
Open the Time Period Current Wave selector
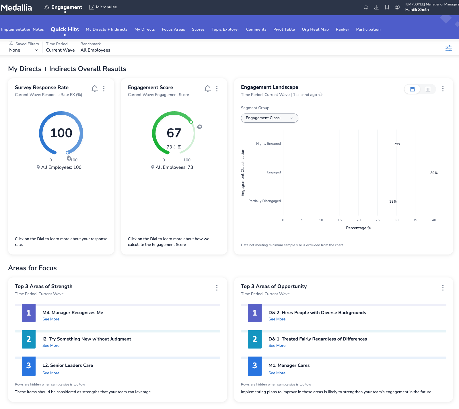coord(60,50)
